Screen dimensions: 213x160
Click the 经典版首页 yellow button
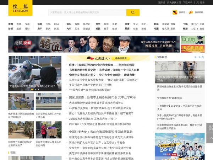tap(121, 58)
